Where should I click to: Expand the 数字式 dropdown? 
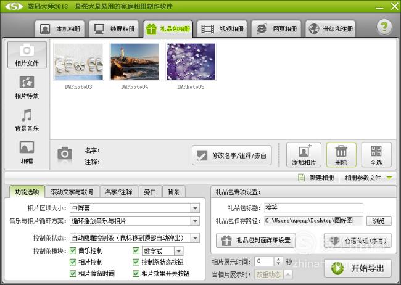click(x=178, y=251)
